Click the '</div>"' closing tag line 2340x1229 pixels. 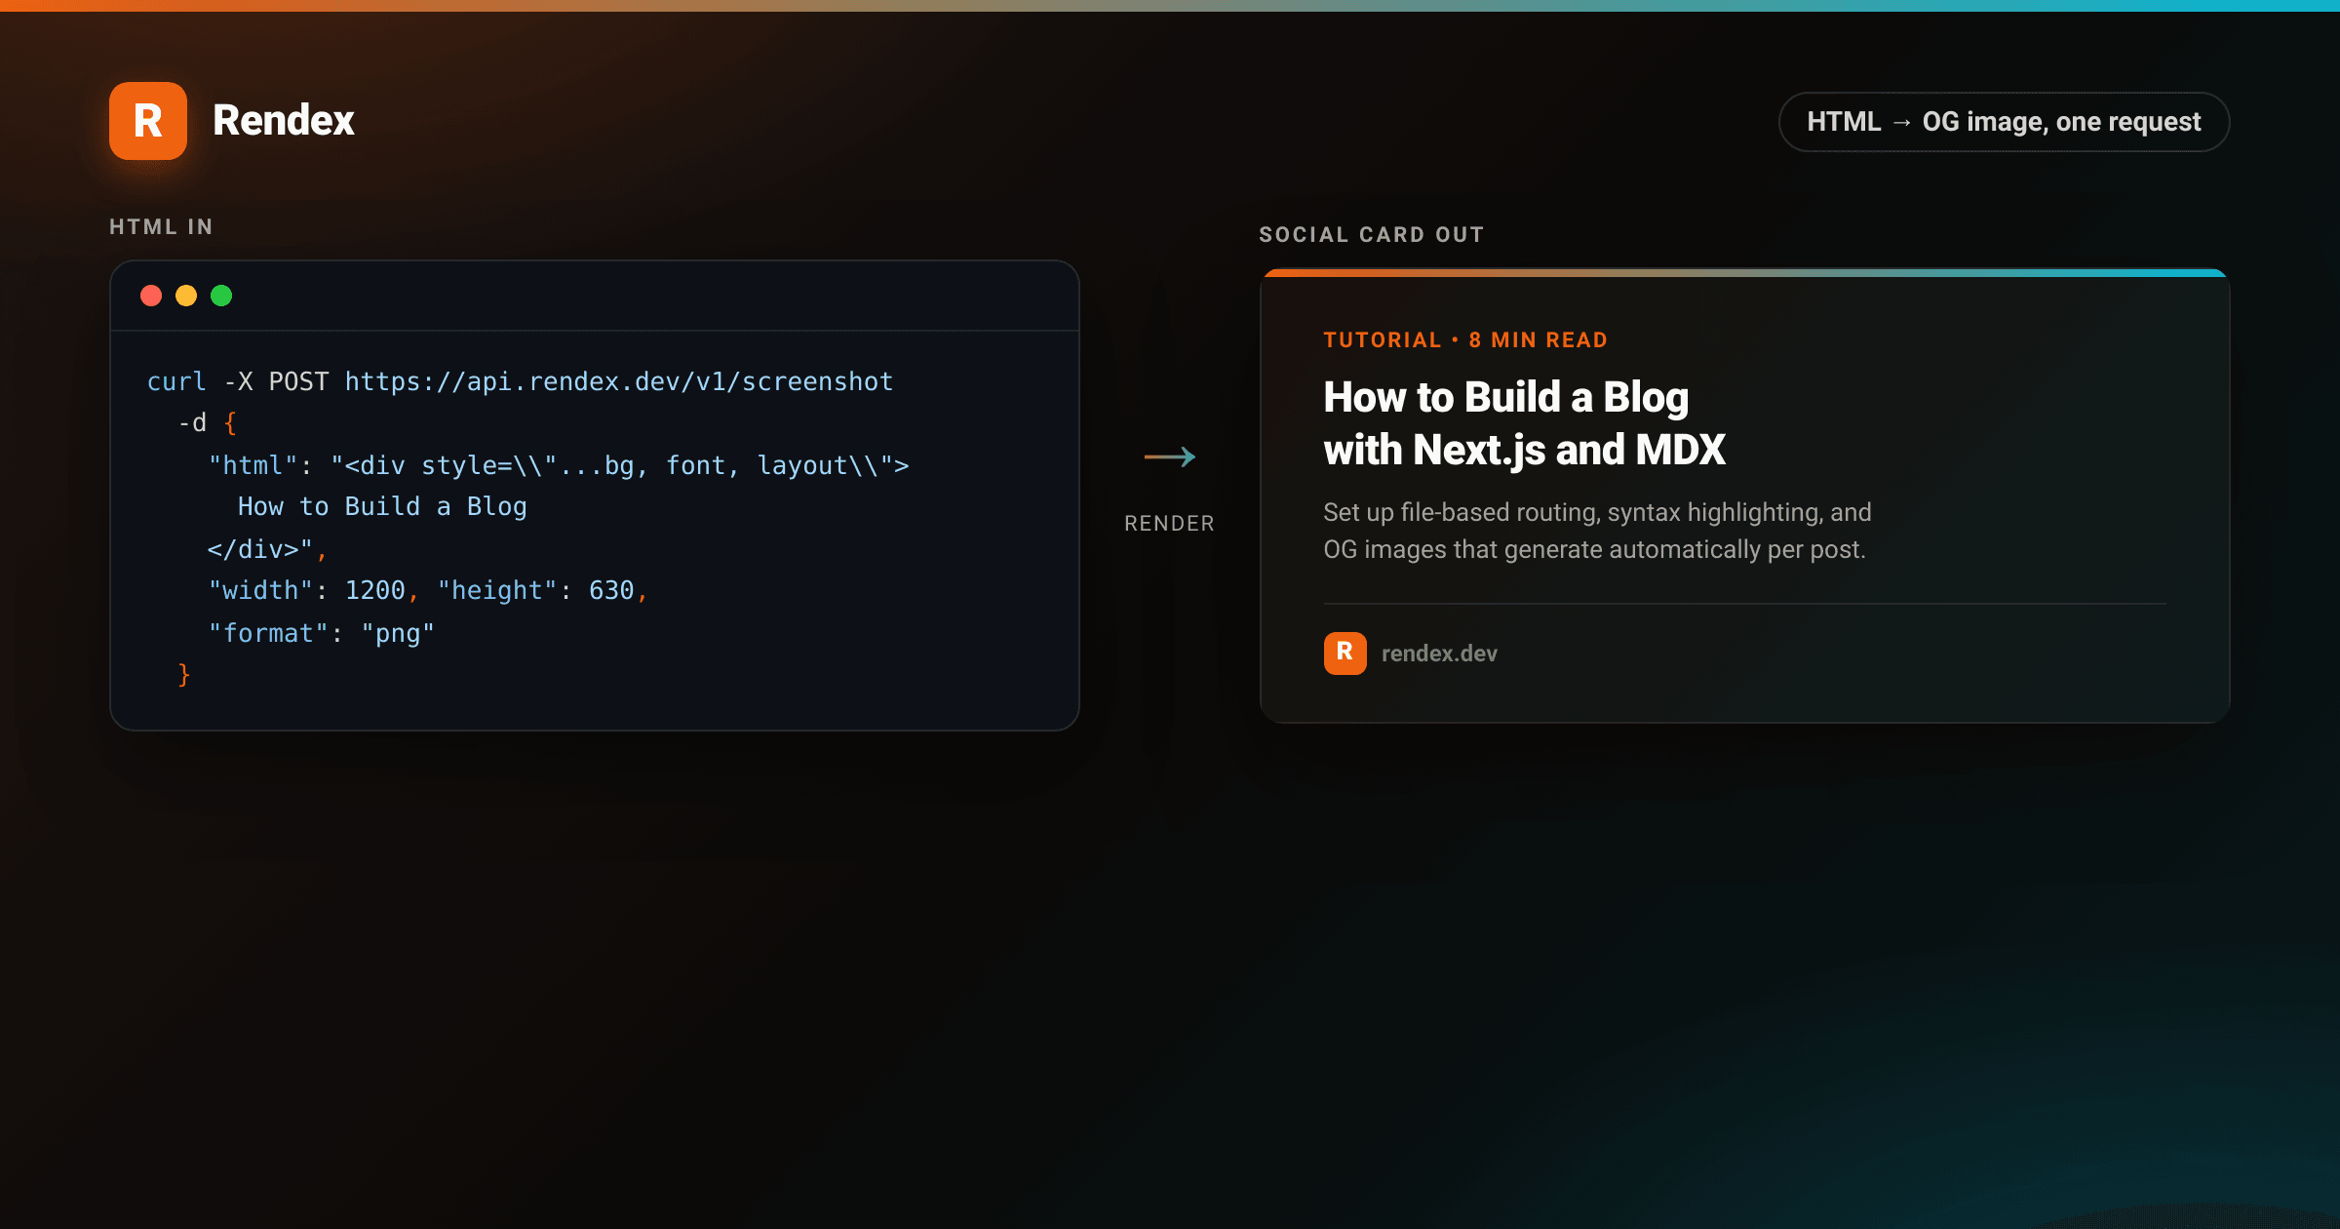point(260,549)
